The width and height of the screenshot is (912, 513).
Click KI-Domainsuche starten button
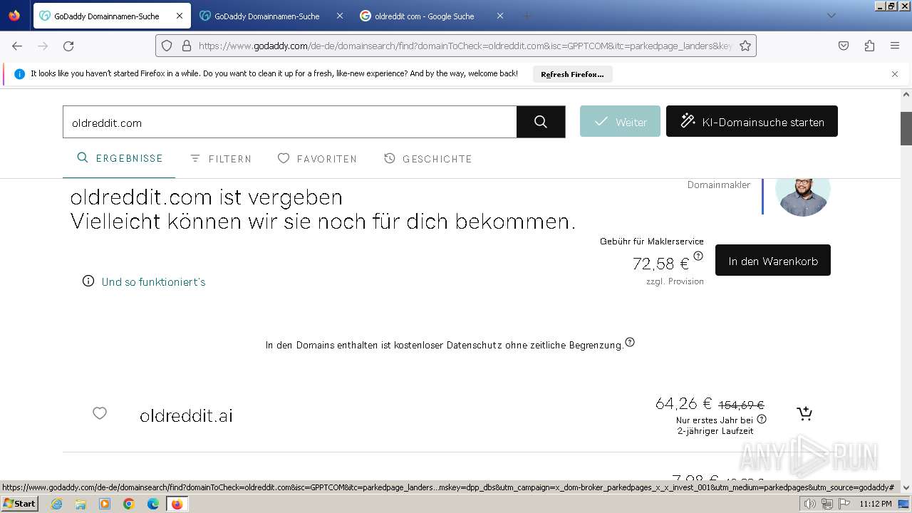coord(752,122)
